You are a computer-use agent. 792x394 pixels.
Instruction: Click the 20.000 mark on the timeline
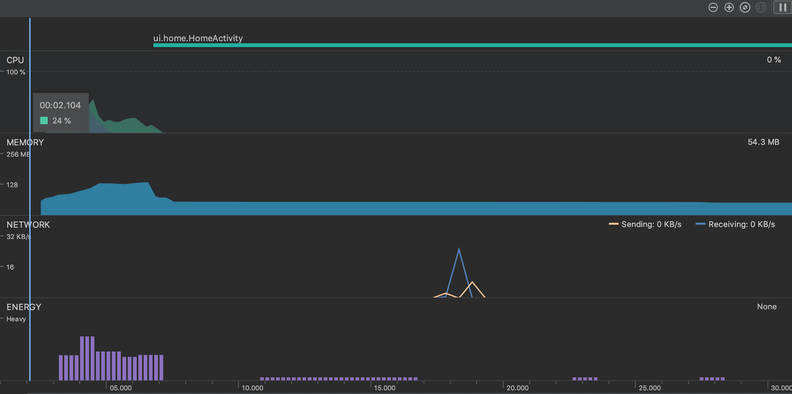pyautogui.click(x=517, y=388)
